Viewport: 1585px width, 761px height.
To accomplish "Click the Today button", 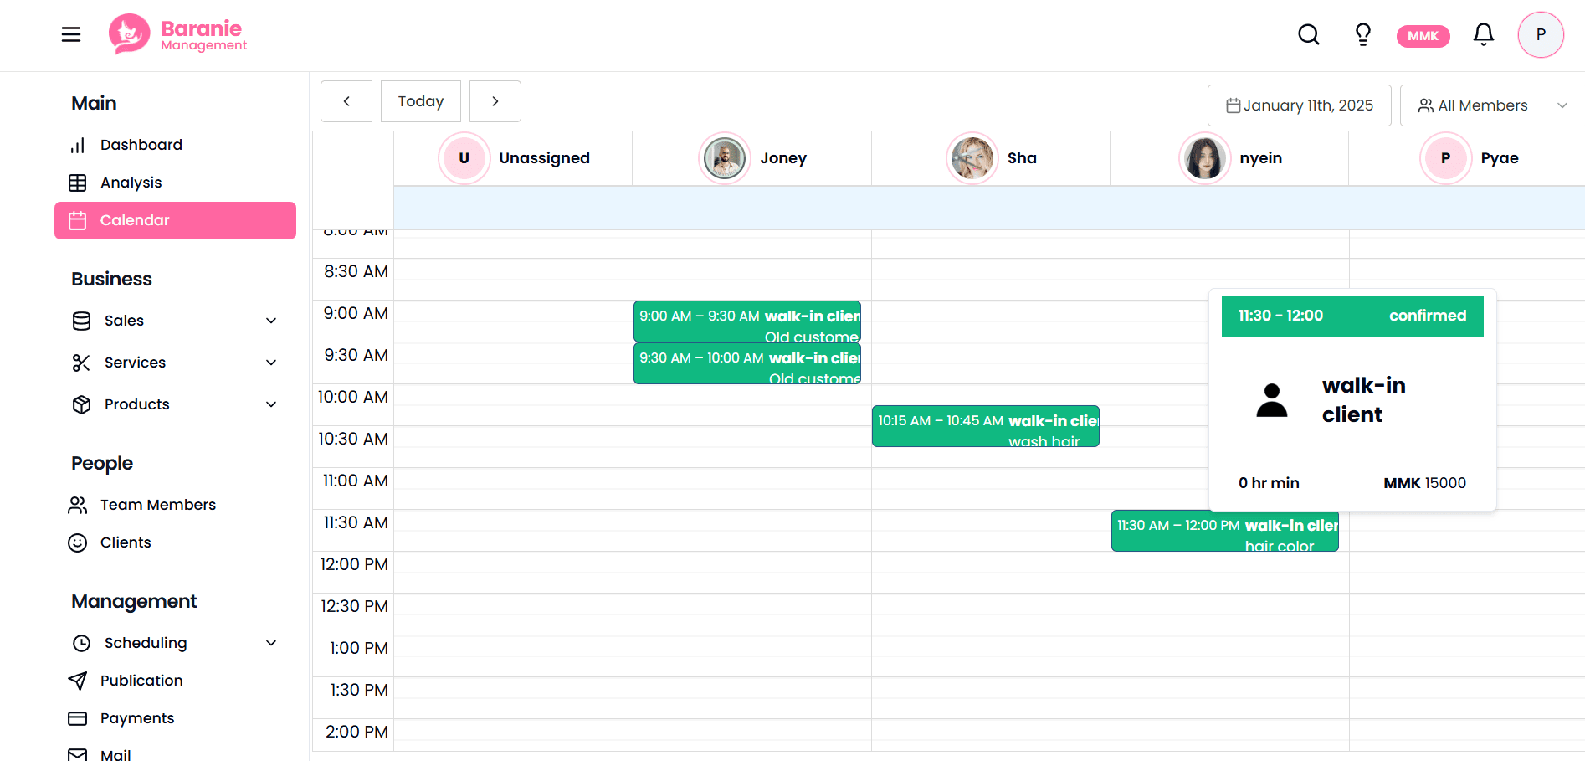I will 420,100.
